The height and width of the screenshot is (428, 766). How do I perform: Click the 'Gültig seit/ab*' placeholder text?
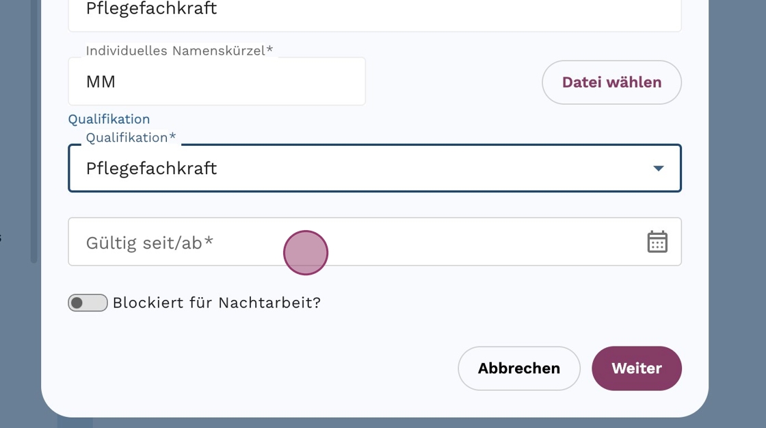pyautogui.click(x=150, y=242)
